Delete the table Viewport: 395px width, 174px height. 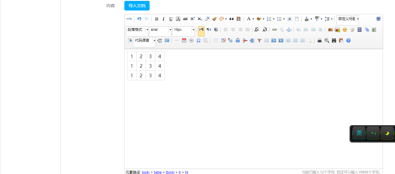click(223, 40)
